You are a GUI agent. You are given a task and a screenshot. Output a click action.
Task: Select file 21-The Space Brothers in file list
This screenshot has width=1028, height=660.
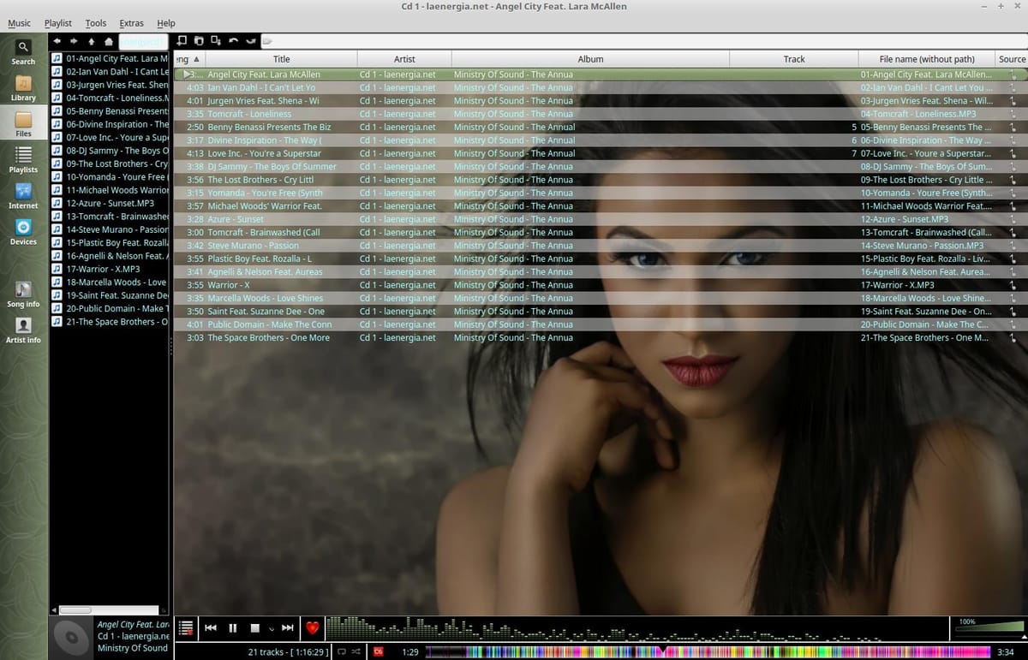point(110,322)
